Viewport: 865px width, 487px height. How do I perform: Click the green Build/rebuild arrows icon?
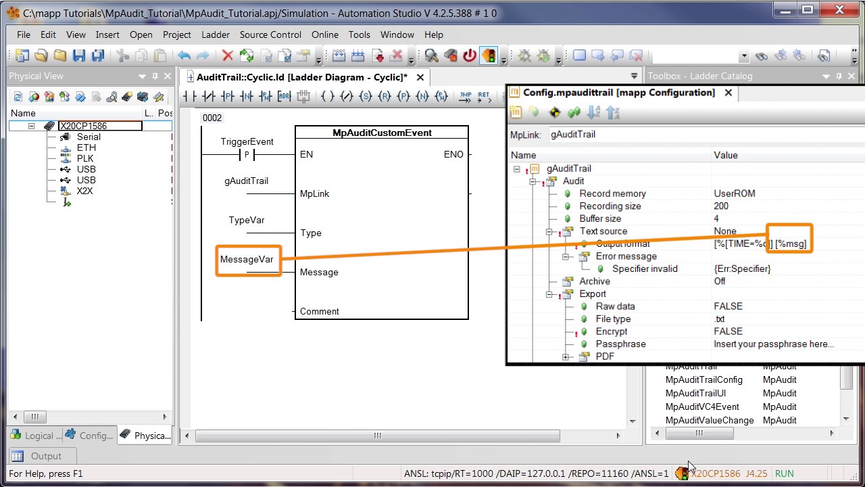tap(247, 56)
